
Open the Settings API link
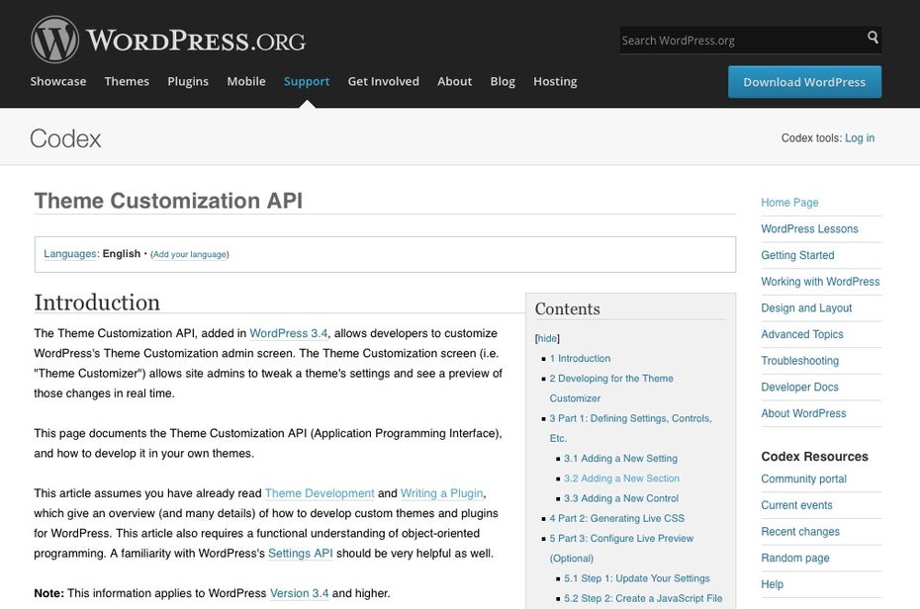[301, 553]
